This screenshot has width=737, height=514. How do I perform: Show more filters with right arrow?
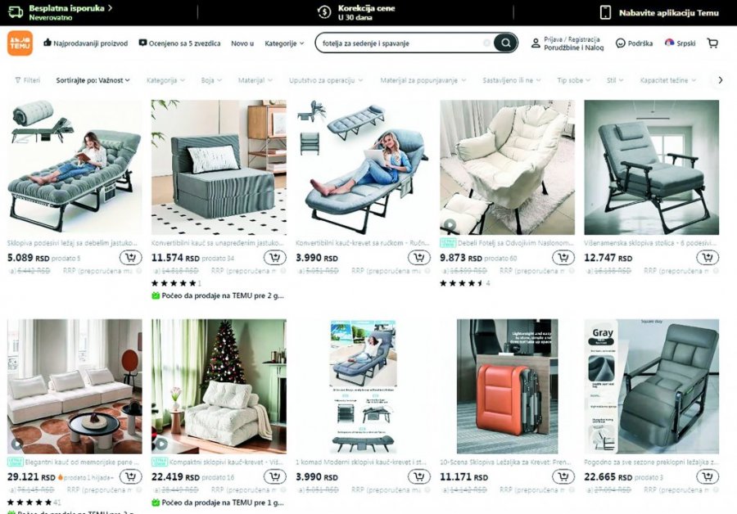(721, 80)
